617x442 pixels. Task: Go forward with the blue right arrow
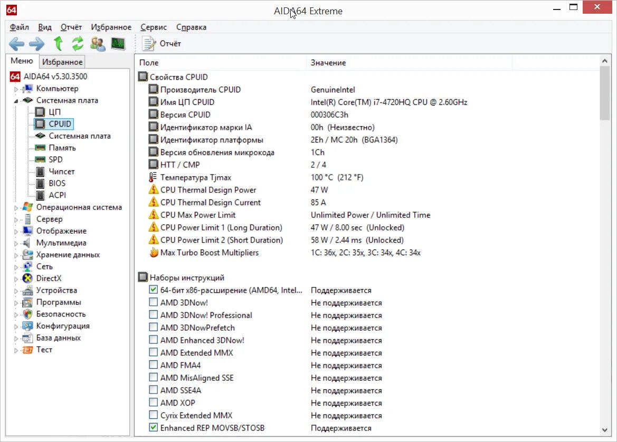coord(37,44)
